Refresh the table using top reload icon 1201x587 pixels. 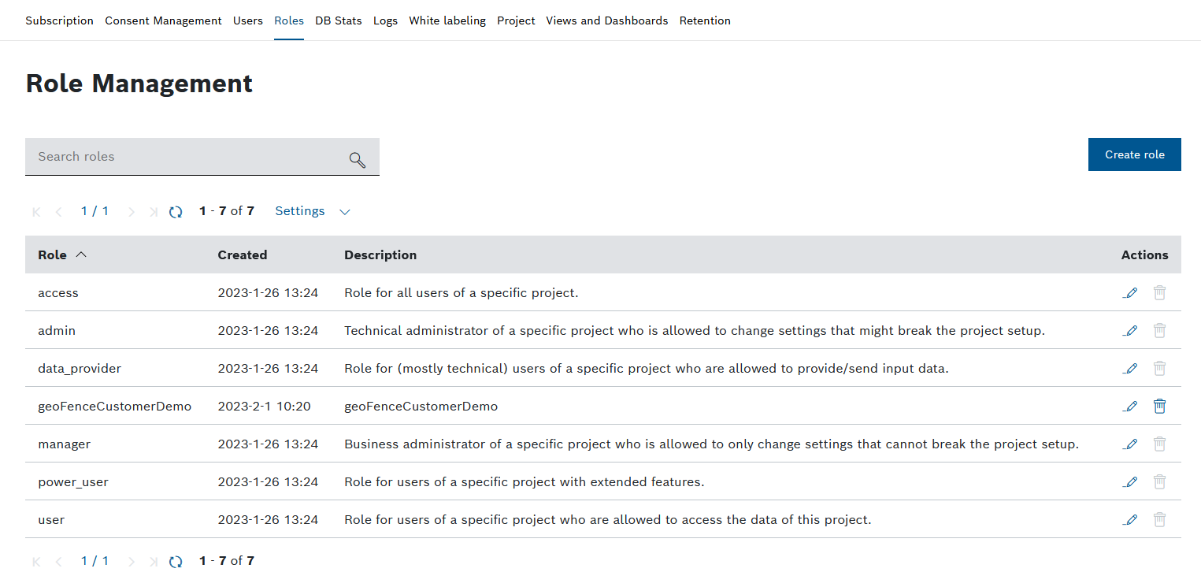coord(176,212)
